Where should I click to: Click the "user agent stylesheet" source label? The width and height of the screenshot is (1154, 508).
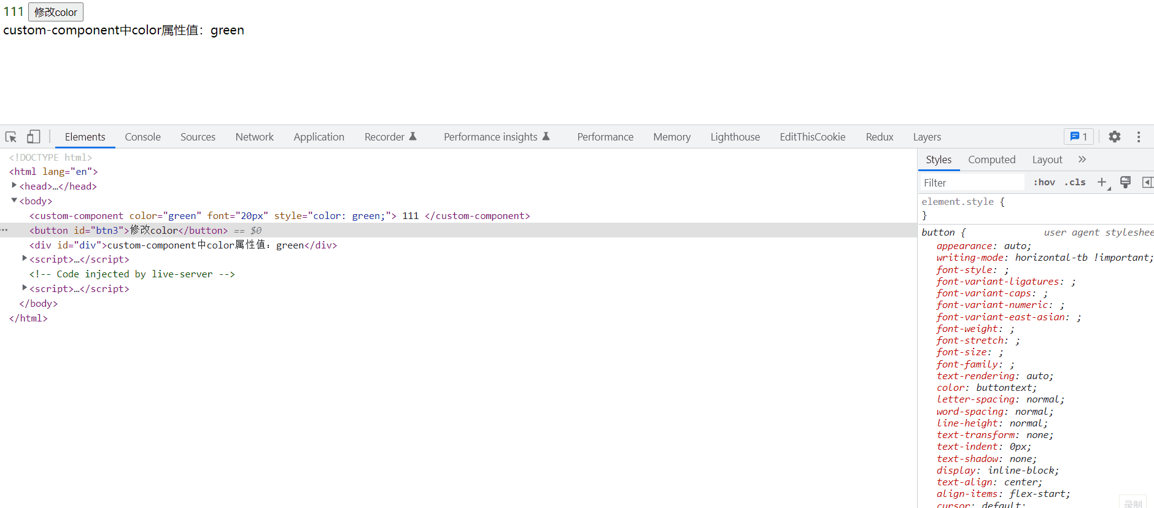pyautogui.click(x=1099, y=232)
